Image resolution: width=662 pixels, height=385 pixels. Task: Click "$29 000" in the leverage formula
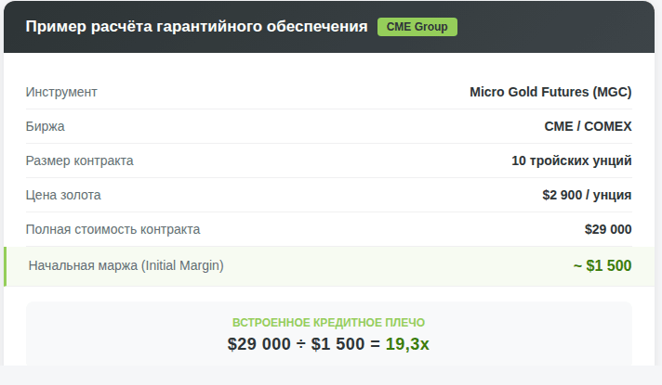click(258, 344)
